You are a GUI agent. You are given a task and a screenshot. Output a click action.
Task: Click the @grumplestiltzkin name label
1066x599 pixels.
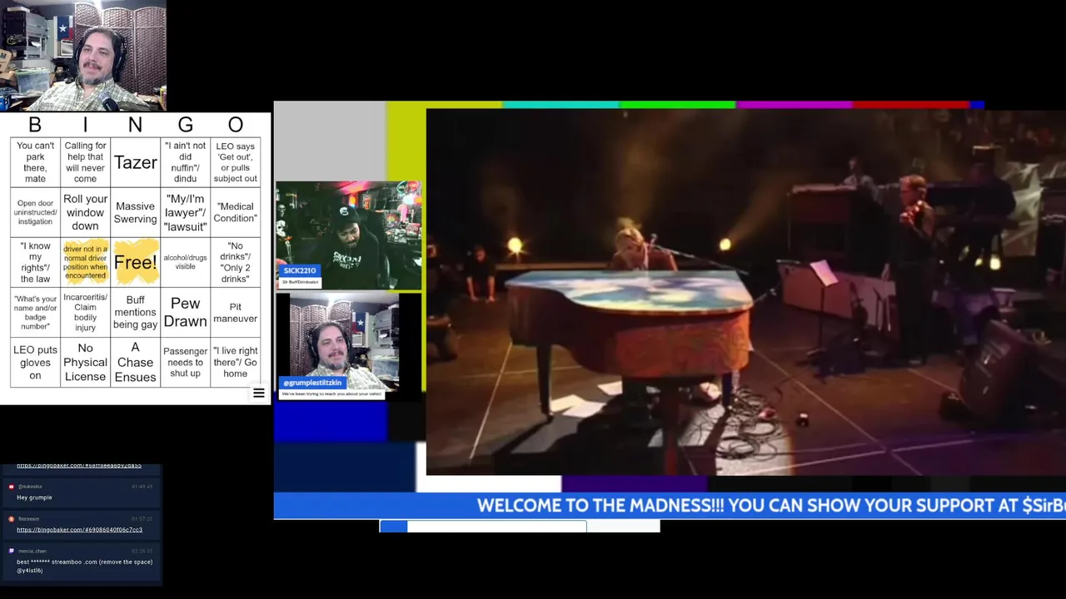point(312,383)
